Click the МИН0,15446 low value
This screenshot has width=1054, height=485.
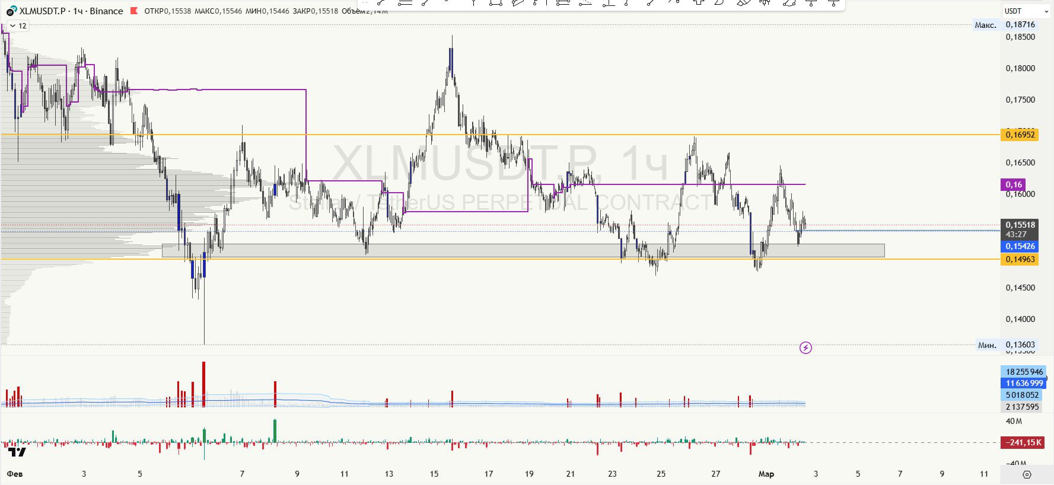pos(266,11)
